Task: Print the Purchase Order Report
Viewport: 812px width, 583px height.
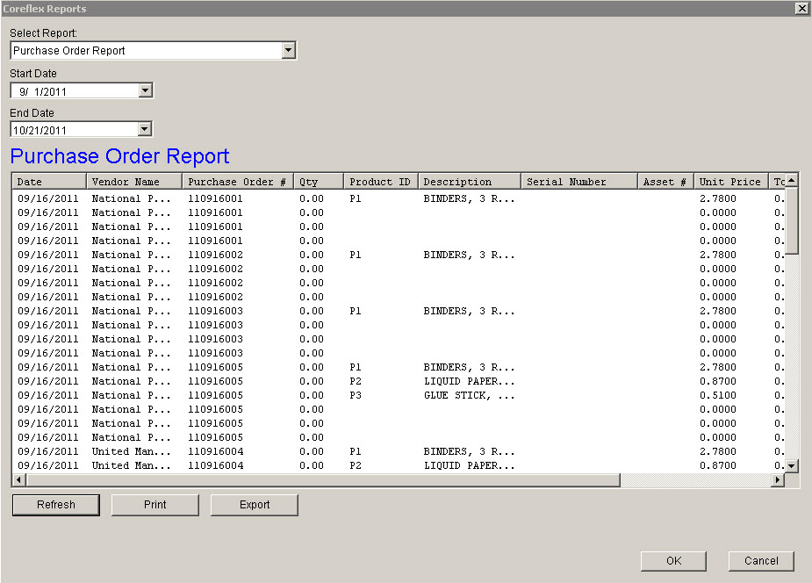Action: (154, 505)
